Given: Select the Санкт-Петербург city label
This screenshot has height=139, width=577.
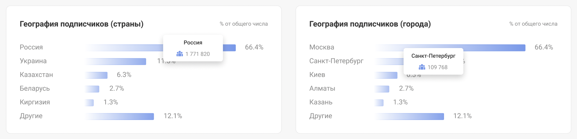Looking at the screenshot, I should [x=336, y=61].
